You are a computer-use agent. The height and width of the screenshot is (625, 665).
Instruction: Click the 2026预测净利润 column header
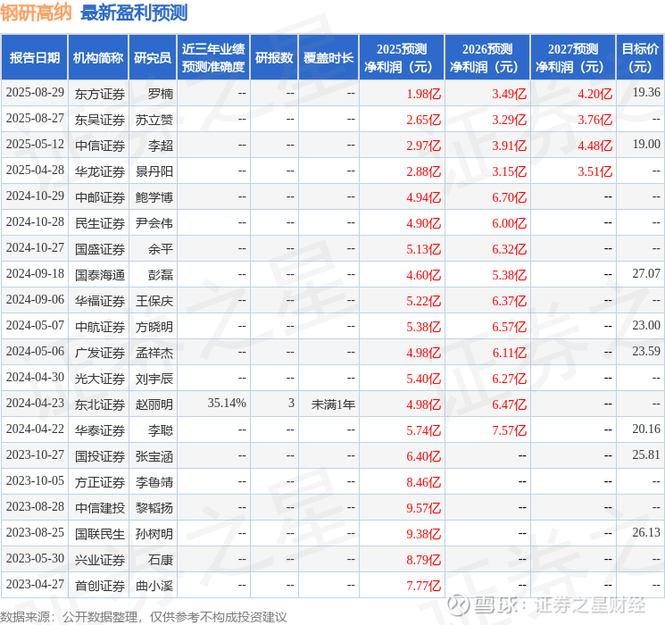pyautogui.click(x=487, y=58)
